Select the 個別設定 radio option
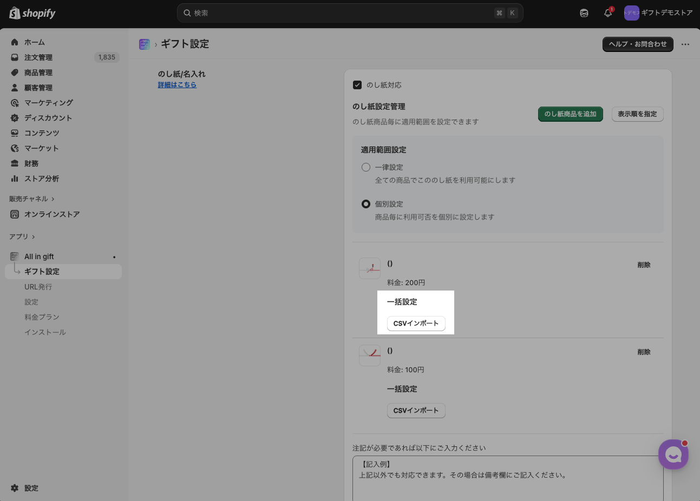The height and width of the screenshot is (501, 700). point(366,204)
